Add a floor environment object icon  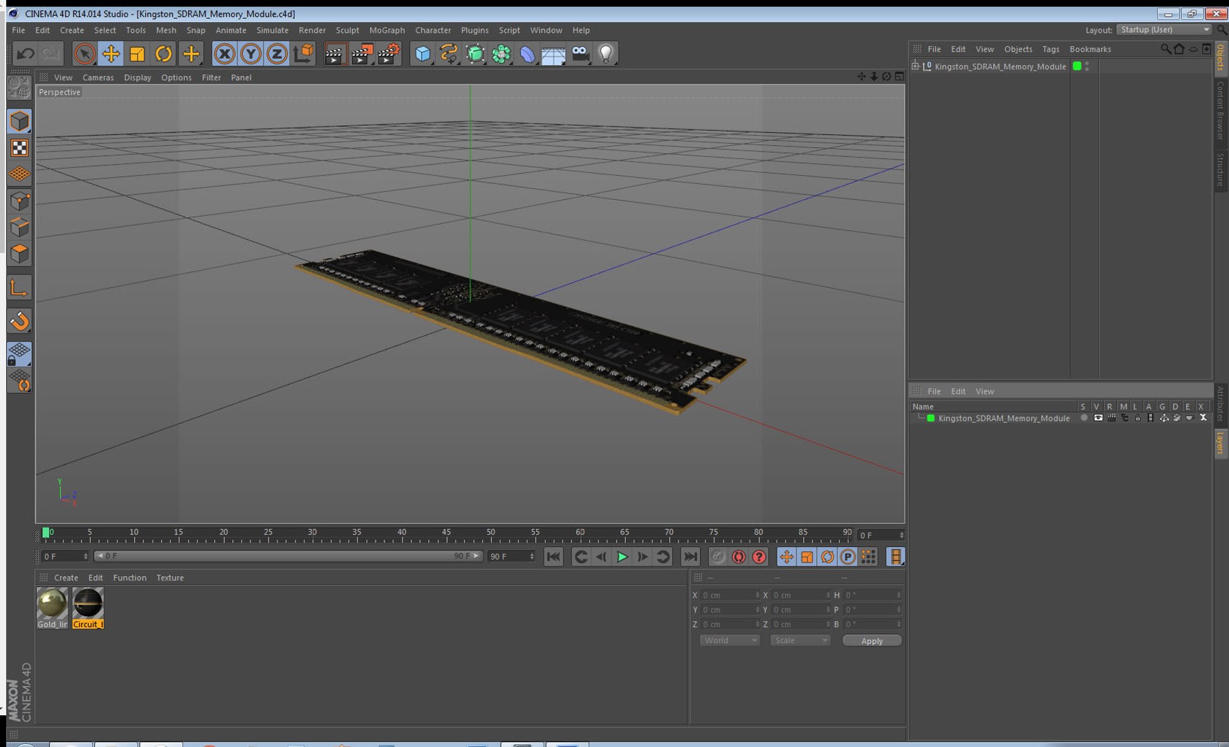click(x=553, y=54)
